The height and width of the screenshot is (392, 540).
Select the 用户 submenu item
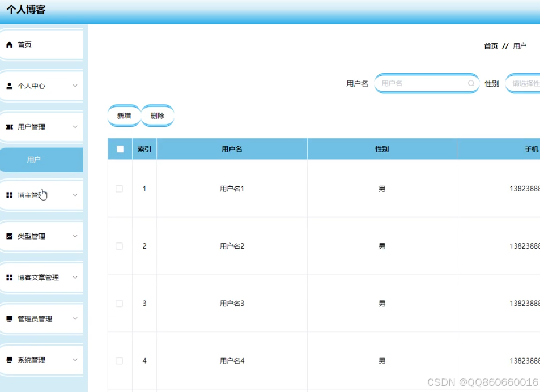[x=41, y=160]
